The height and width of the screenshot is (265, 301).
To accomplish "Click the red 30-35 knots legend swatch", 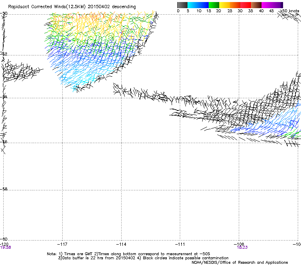I will (246, 5).
